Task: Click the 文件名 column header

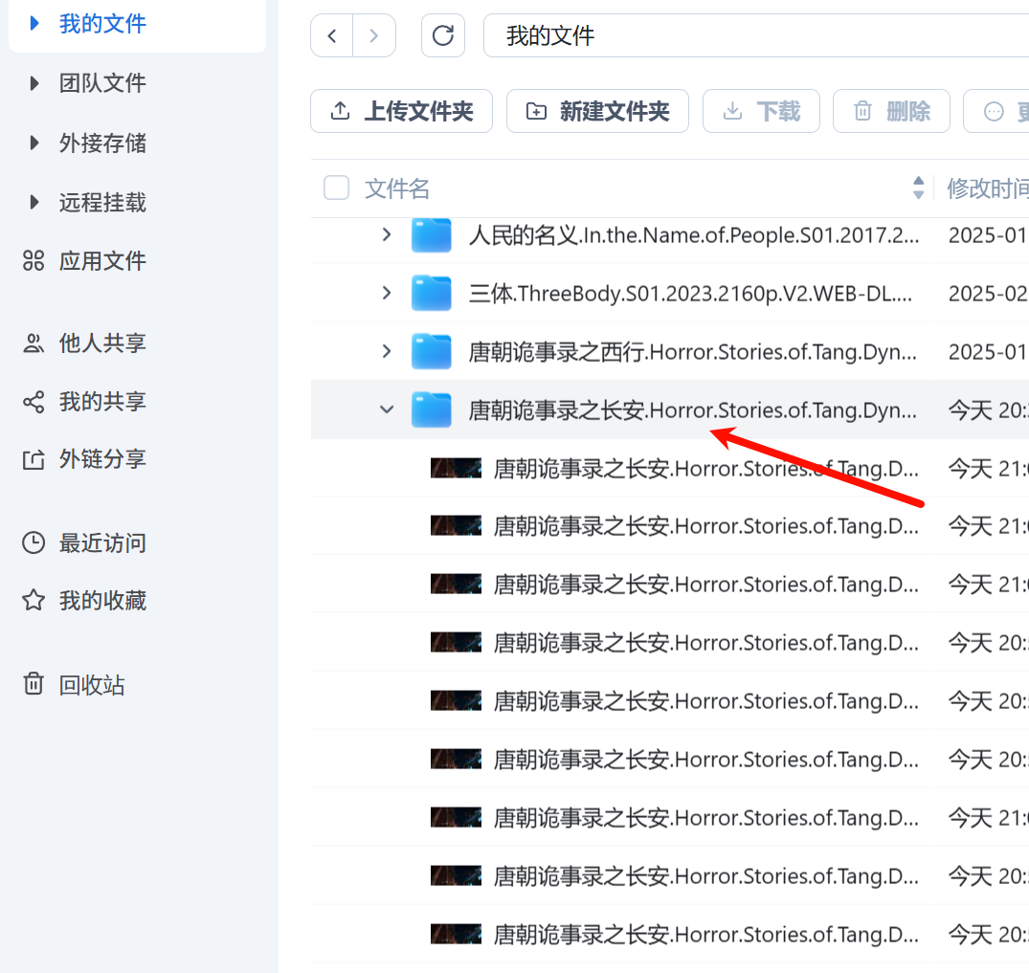Action: pos(397,188)
